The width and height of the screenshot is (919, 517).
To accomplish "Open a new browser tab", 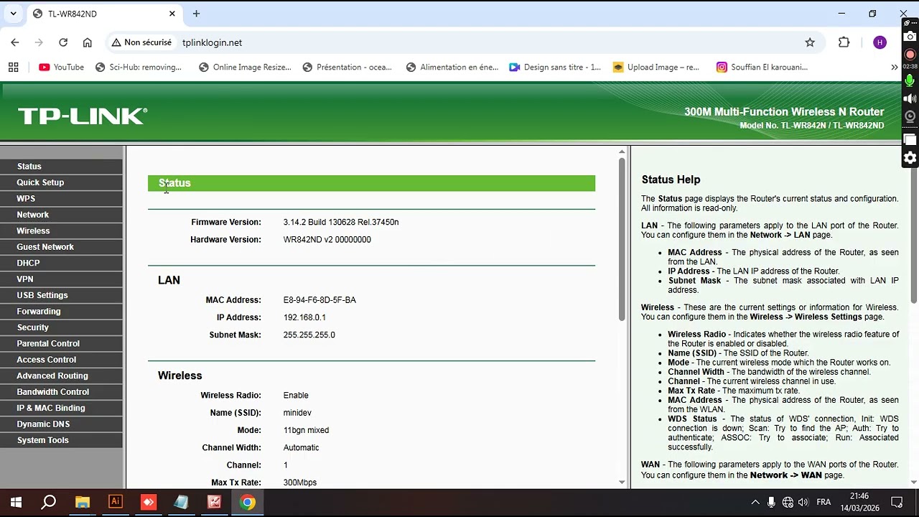I will tap(196, 14).
